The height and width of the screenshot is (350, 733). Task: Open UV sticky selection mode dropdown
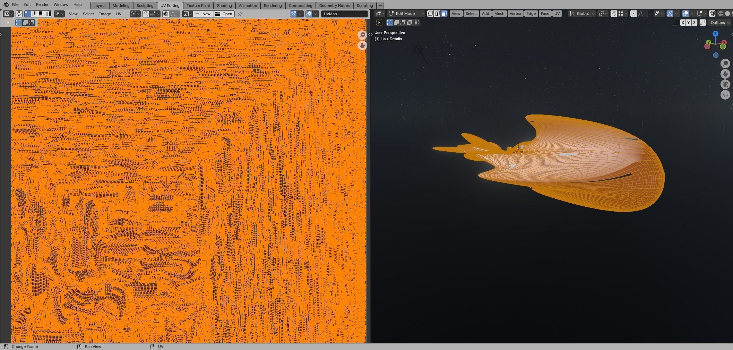(59, 14)
